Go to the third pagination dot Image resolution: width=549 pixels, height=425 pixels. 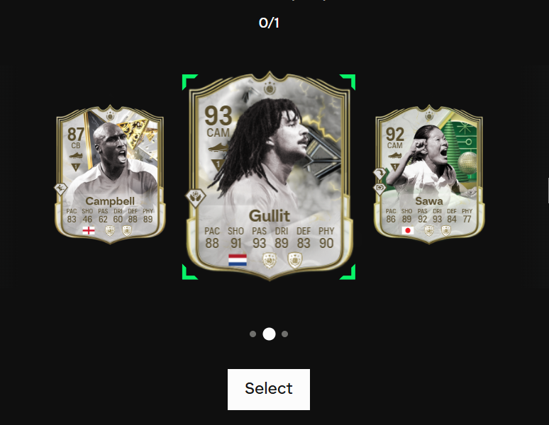[284, 334]
